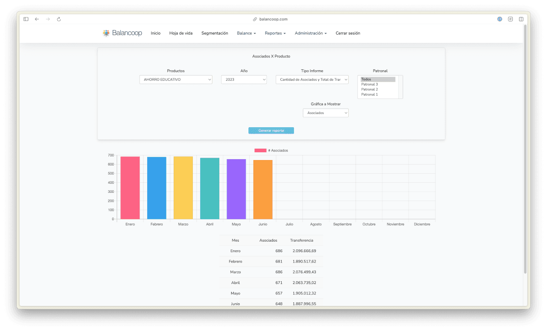Click the Balancoop logo icon
The width and height of the screenshot is (547, 331).
click(x=106, y=33)
